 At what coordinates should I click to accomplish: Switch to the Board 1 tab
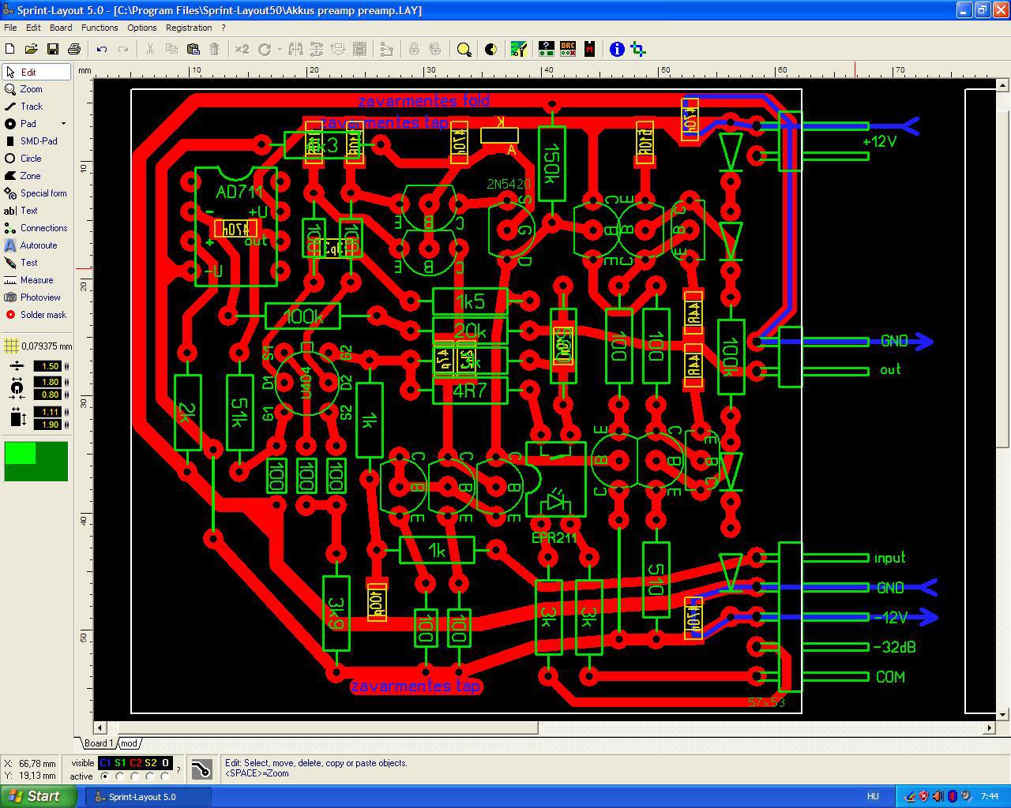(99, 743)
